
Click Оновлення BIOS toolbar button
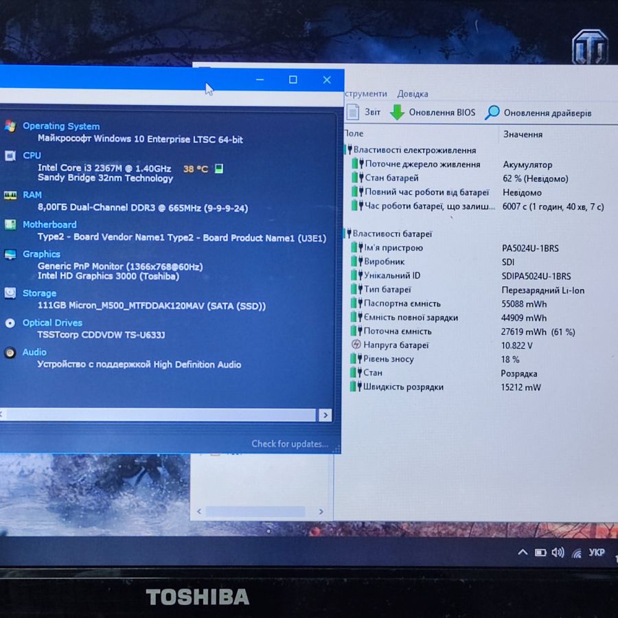pos(433,113)
